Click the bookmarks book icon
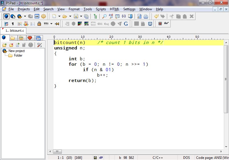The width and height of the screenshot is (229, 160). [130, 16]
